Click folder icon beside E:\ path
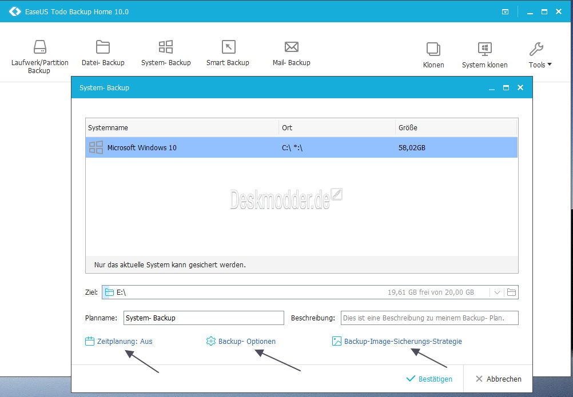 109,292
